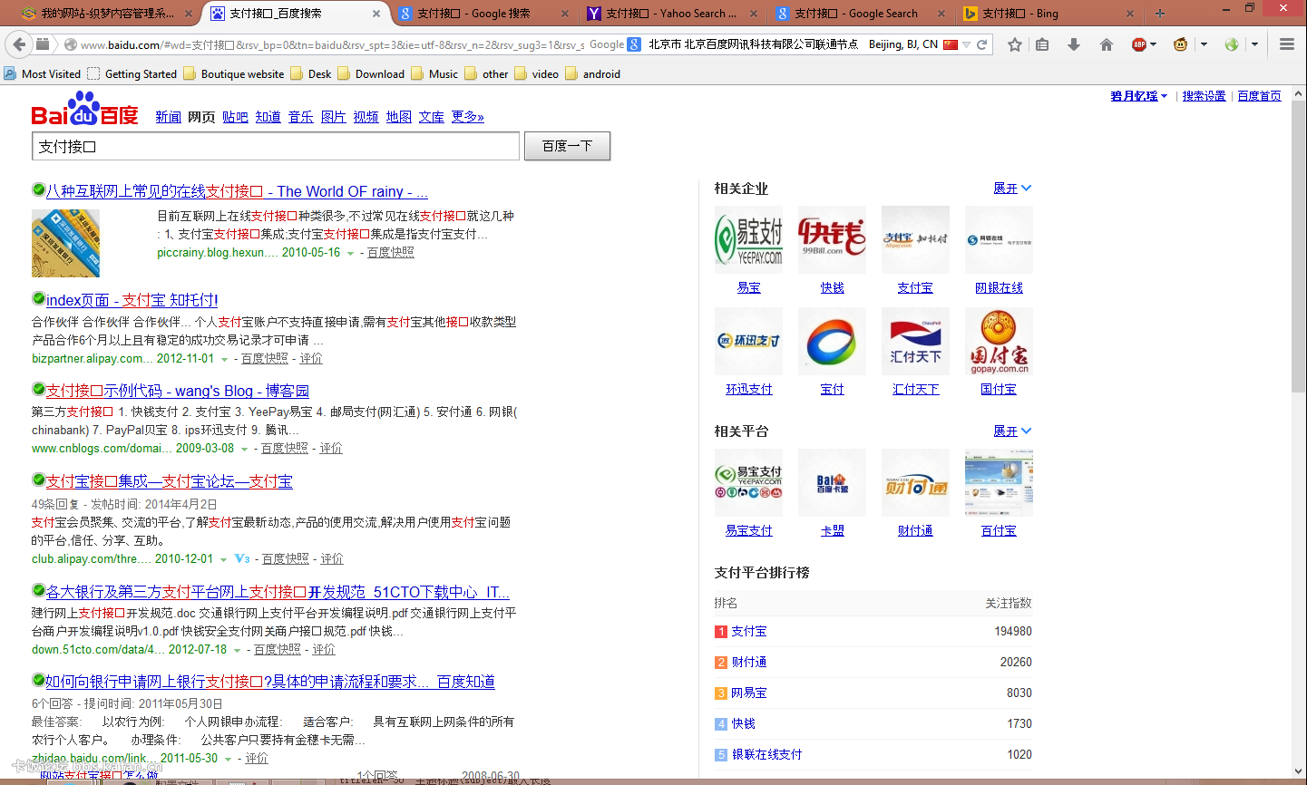Expand the 相关企业 section with 展开
This screenshot has height=785, width=1307.
[1012, 189]
